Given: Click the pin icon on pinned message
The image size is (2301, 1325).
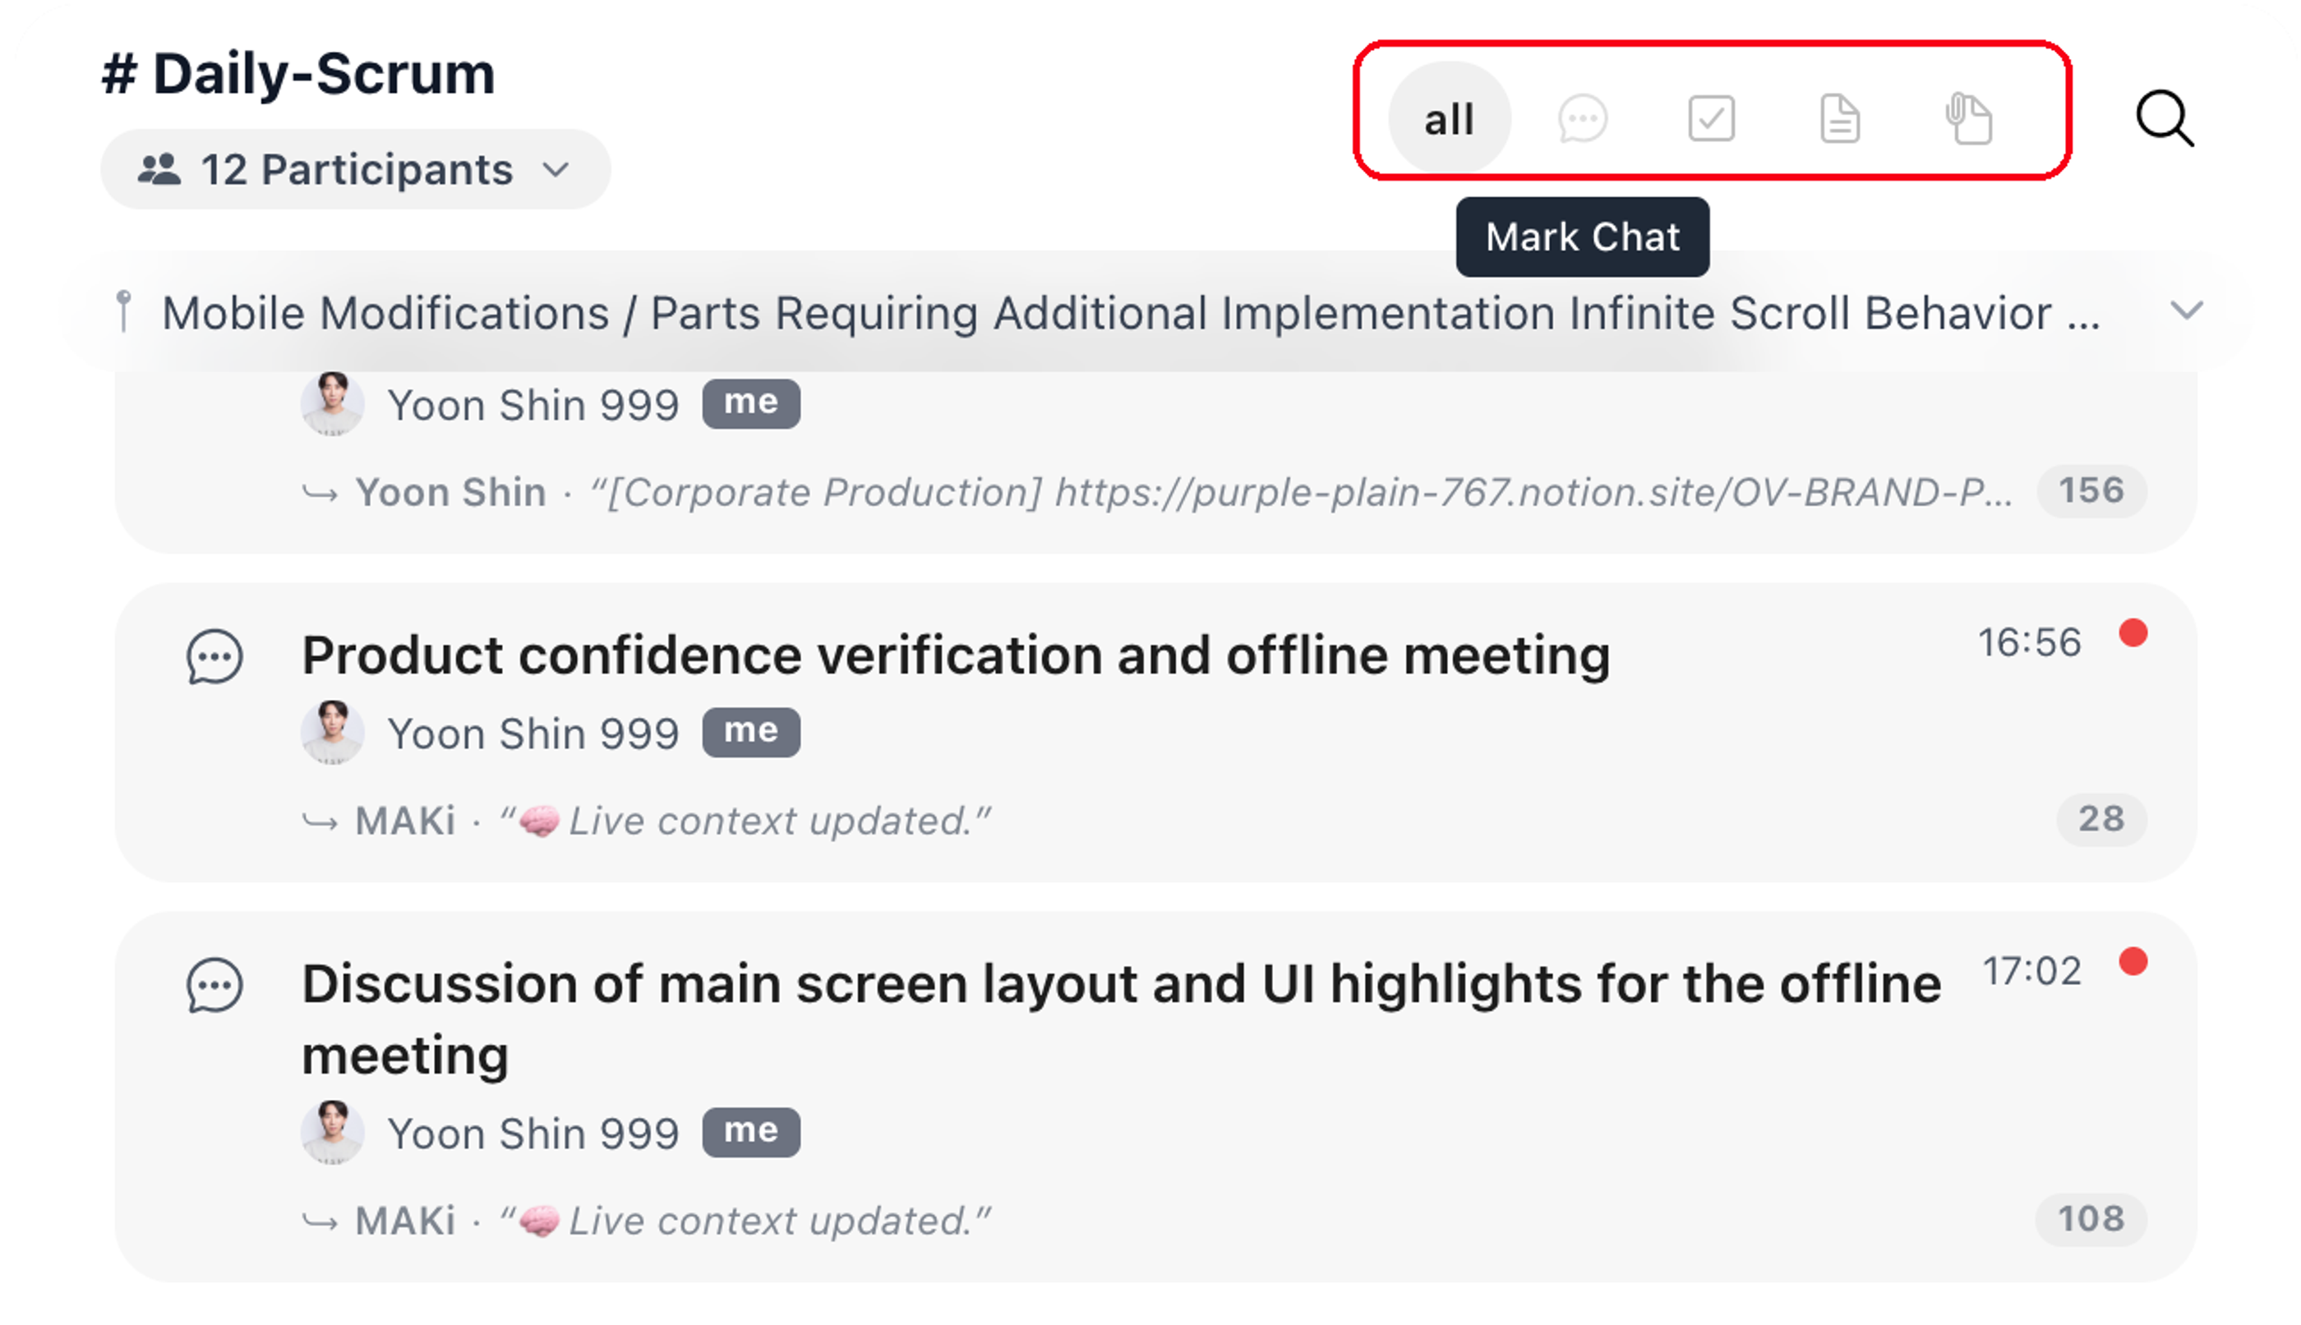Looking at the screenshot, I should point(124,311).
